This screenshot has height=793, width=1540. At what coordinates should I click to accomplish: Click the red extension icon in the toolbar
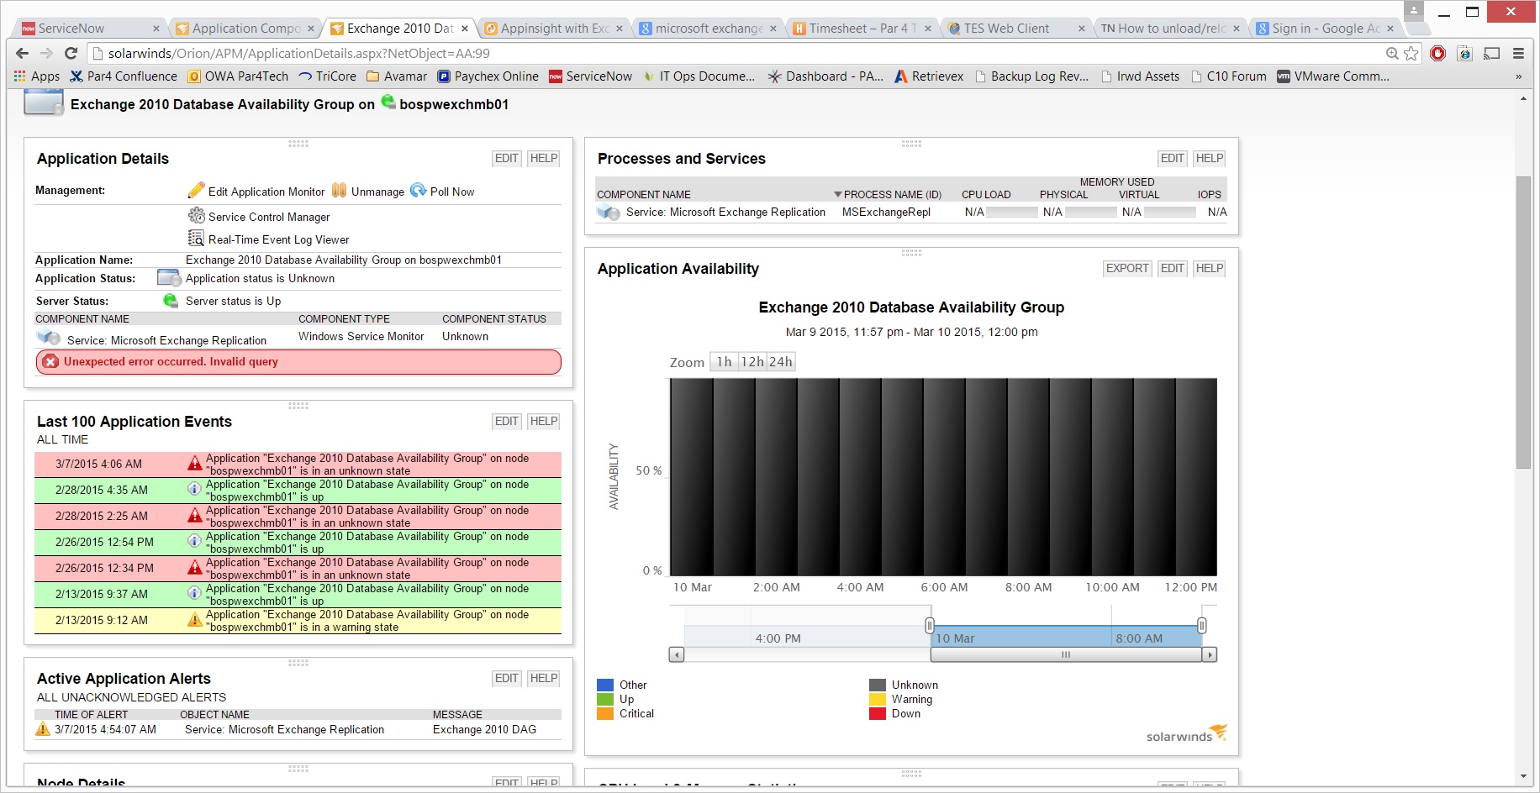tap(1438, 53)
